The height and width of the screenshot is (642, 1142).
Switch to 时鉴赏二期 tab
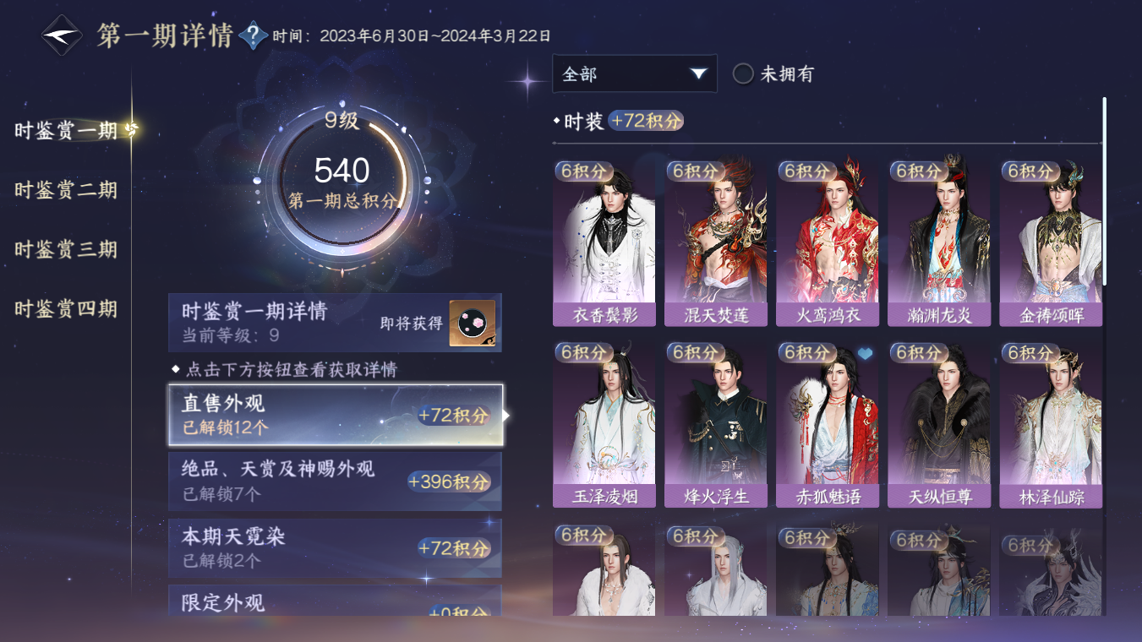66,190
